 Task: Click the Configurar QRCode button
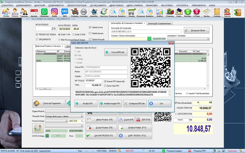point(135,103)
